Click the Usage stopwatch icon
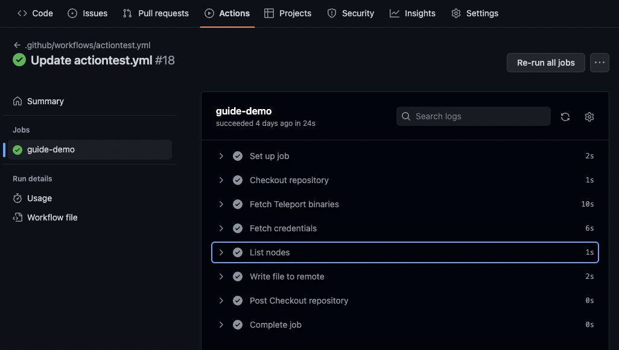This screenshot has width=619, height=350. (x=19, y=198)
